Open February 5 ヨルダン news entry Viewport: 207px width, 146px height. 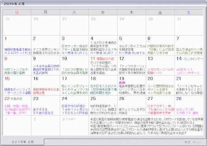pyautogui.click(x=132, y=48)
